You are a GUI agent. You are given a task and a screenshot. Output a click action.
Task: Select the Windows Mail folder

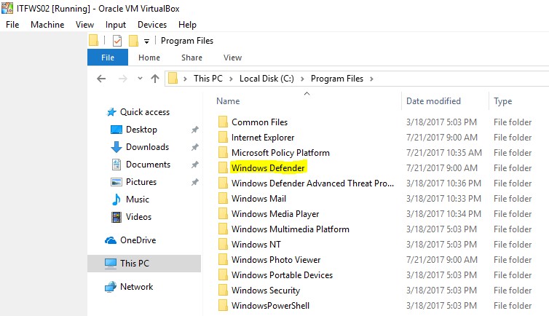(258, 199)
